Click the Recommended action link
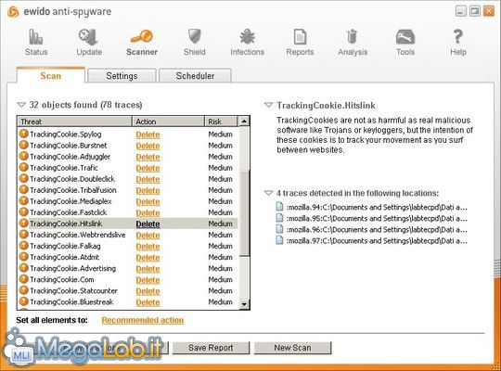The width and height of the screenshot is (501, 371). [x=143, y=320]
